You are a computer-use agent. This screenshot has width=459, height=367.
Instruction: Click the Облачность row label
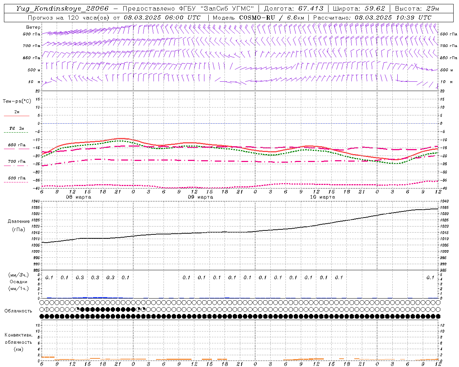click(x=18, y=311)
